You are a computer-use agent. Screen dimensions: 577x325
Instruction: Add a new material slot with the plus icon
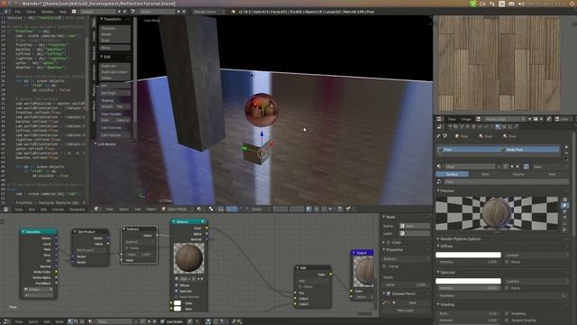(566, 147)
